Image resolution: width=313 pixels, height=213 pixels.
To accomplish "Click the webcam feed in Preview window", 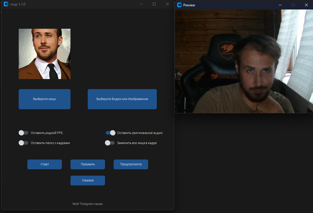I will click(244, 61).
